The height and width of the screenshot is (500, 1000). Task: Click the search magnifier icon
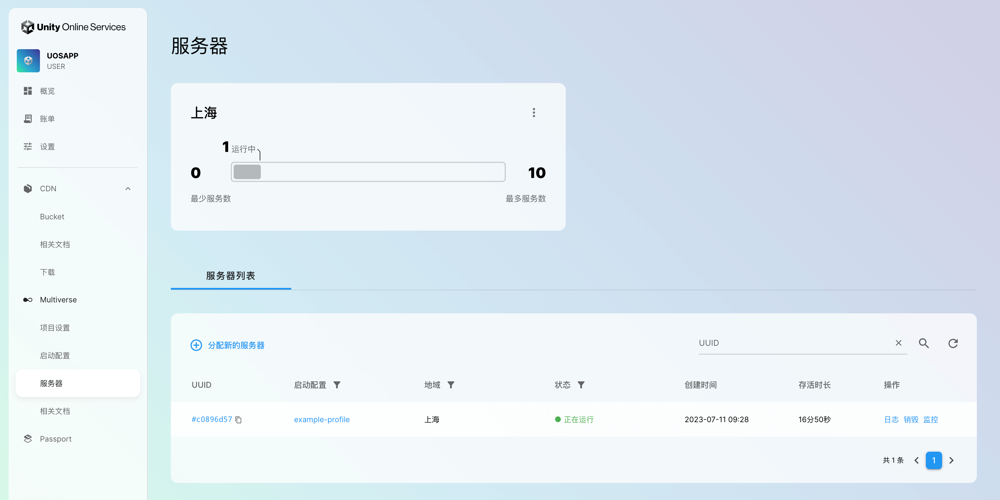pos(924,343)
